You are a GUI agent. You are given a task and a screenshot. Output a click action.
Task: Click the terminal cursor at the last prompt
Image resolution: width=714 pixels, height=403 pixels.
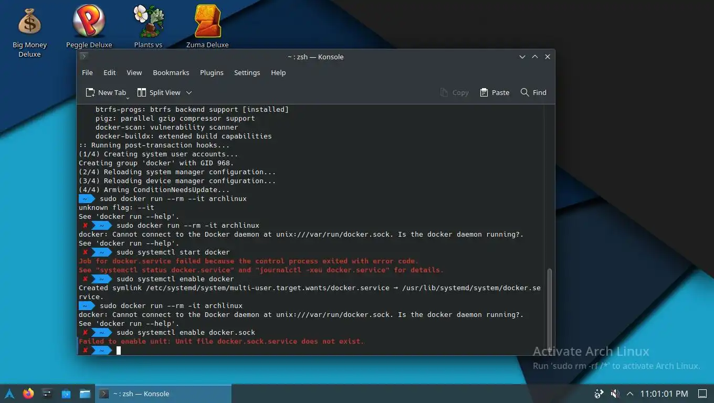[x=119, y=350]
